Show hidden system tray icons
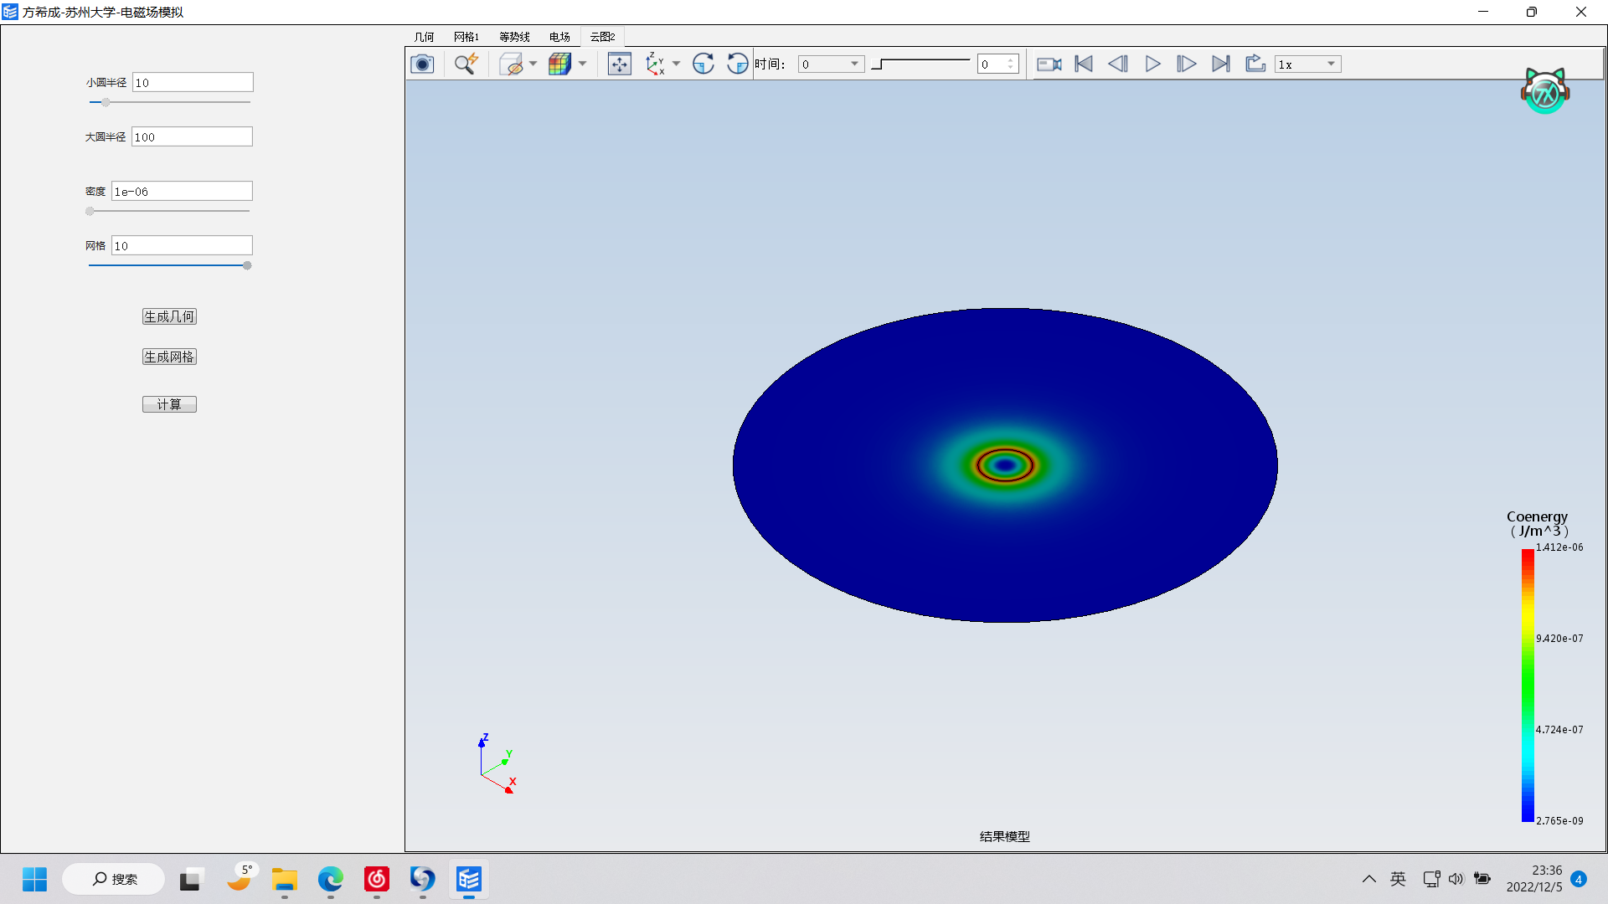This screenshot has height=904, width=1608. (x=1369, y=879)
